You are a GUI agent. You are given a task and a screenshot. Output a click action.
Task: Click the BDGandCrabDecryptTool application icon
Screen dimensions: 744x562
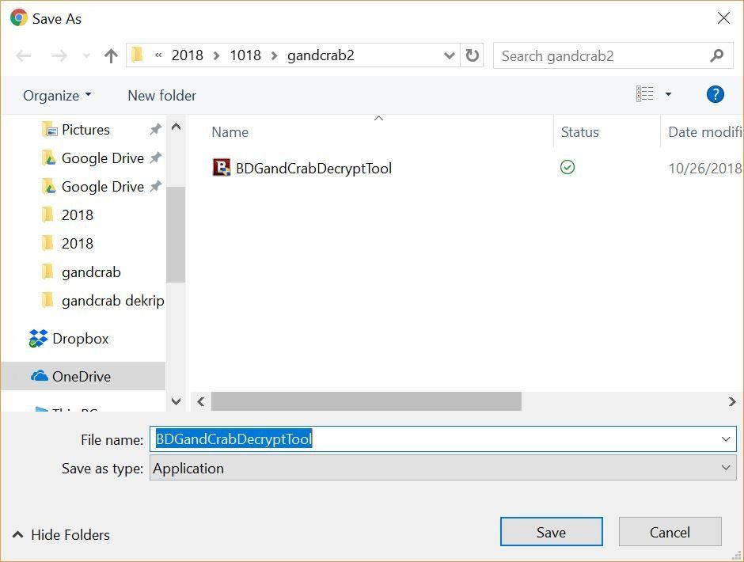point(221,167)
